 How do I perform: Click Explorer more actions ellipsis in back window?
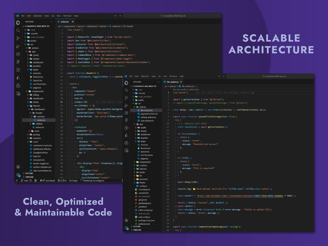[51, 22]
